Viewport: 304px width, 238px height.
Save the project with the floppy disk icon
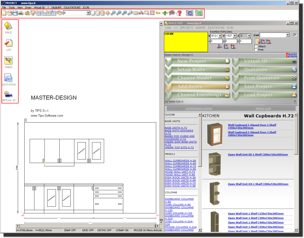click(x=15, y=13)
